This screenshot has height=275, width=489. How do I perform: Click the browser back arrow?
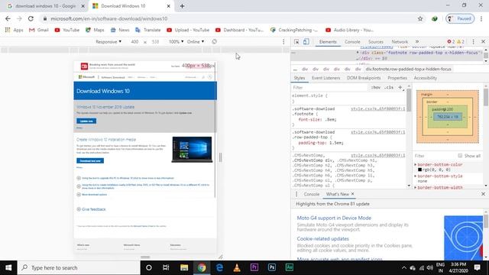point(8,18)
